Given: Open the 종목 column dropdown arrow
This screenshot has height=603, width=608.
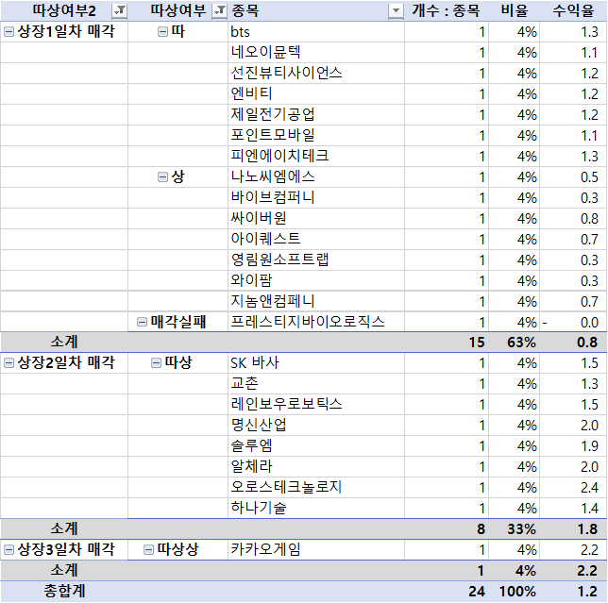Looking at the screenshot, I should (x=396, y=10).
